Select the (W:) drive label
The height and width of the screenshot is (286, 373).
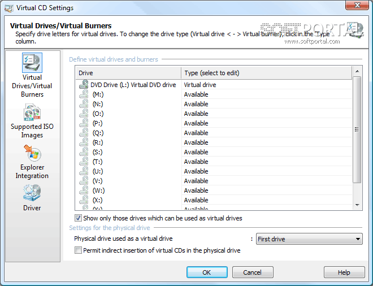tap(98, 190)
